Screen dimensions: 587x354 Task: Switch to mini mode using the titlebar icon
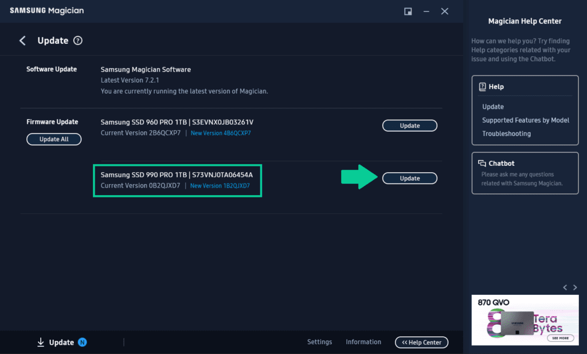(x=408, y=11)
